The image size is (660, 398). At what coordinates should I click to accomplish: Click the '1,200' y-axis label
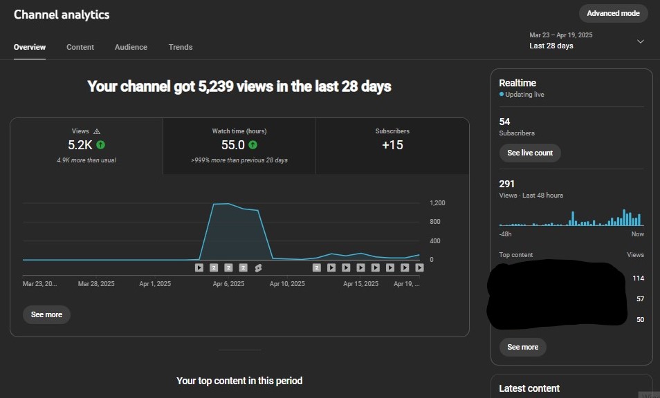437,203
